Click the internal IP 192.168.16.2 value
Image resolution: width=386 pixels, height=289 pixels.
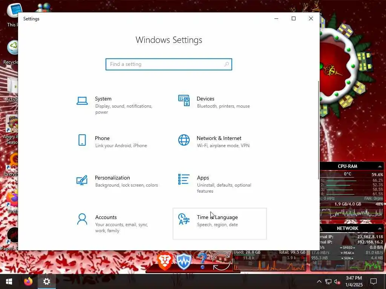(x=370, y=242)
